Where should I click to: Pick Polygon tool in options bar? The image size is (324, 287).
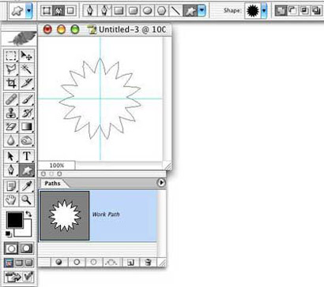click(x=161, y=10)
